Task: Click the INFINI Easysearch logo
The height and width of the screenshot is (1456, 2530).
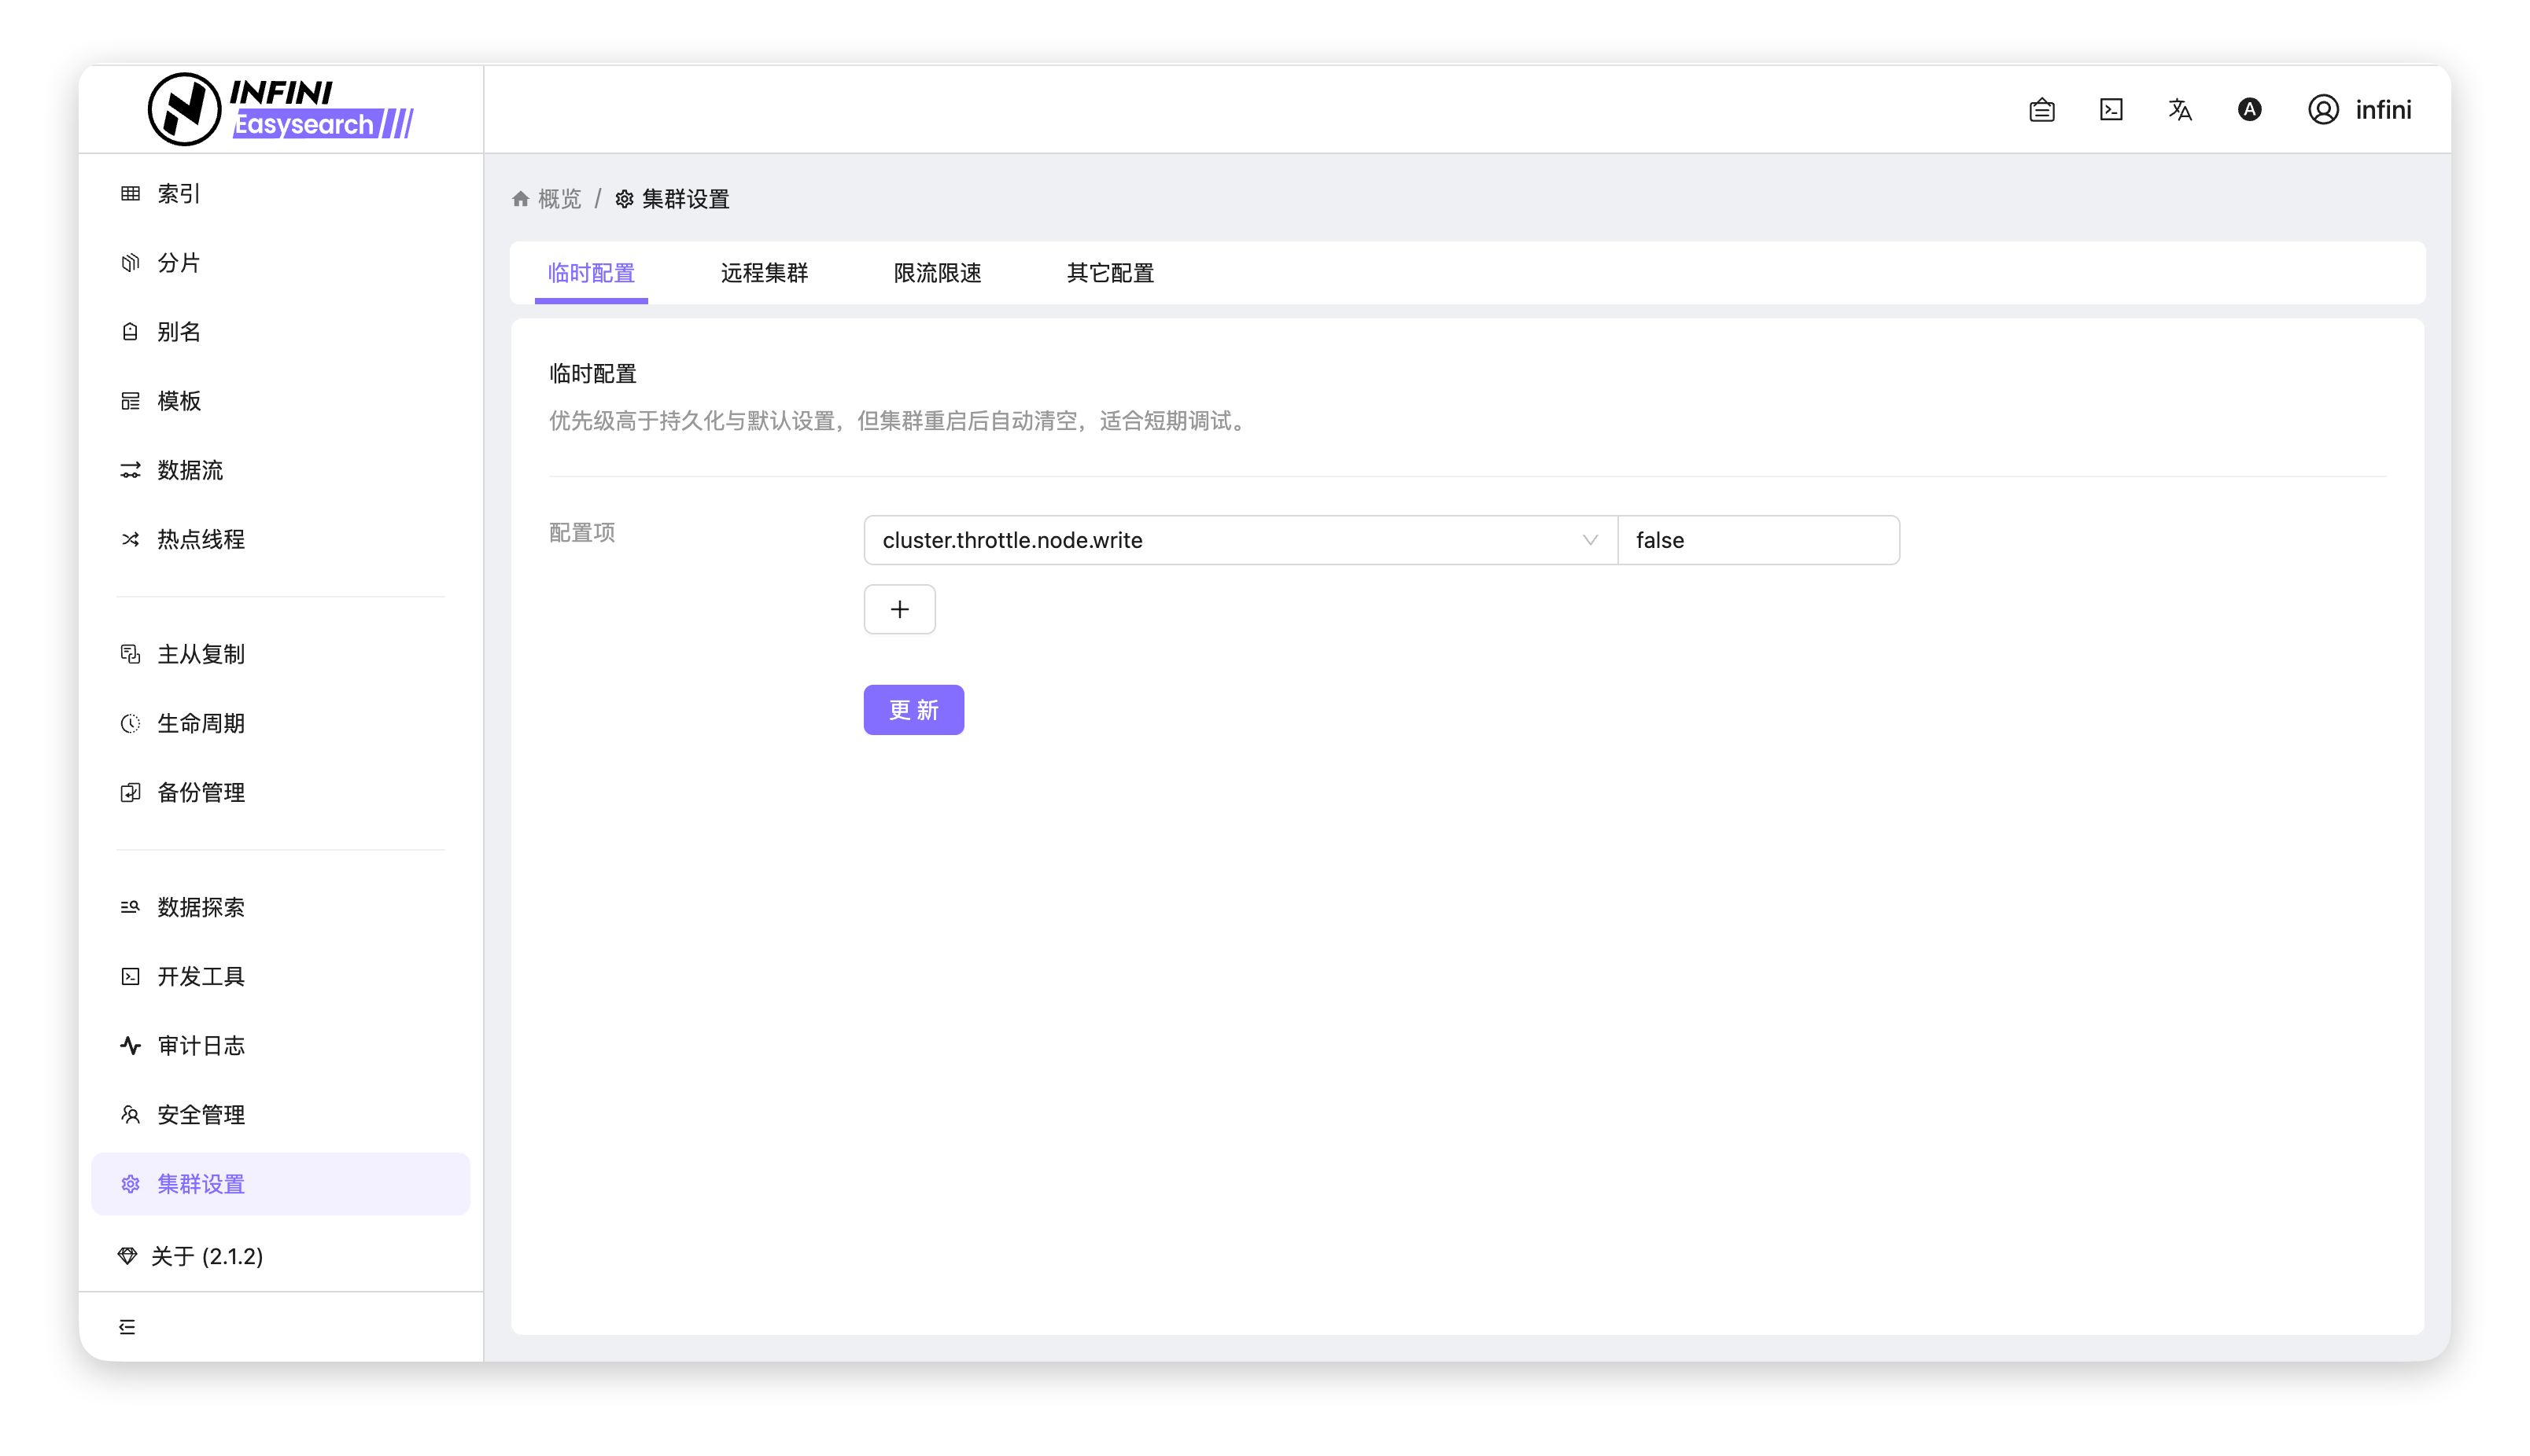Action: [281, 109]
